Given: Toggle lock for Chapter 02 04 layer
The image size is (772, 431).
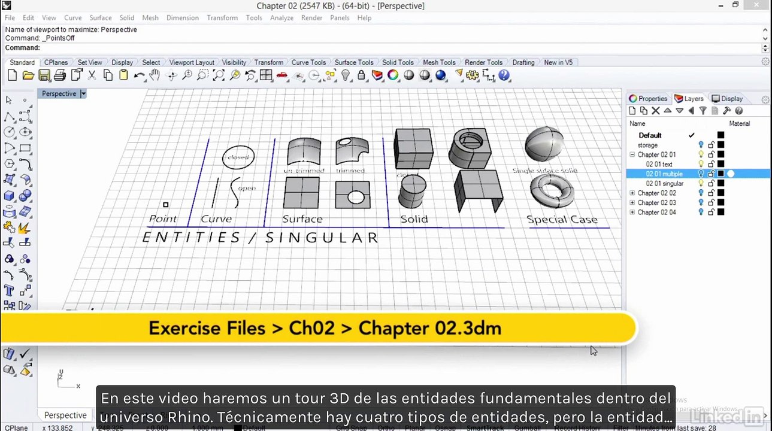Looking at the screenshot, I should click(x=711, y=212).
